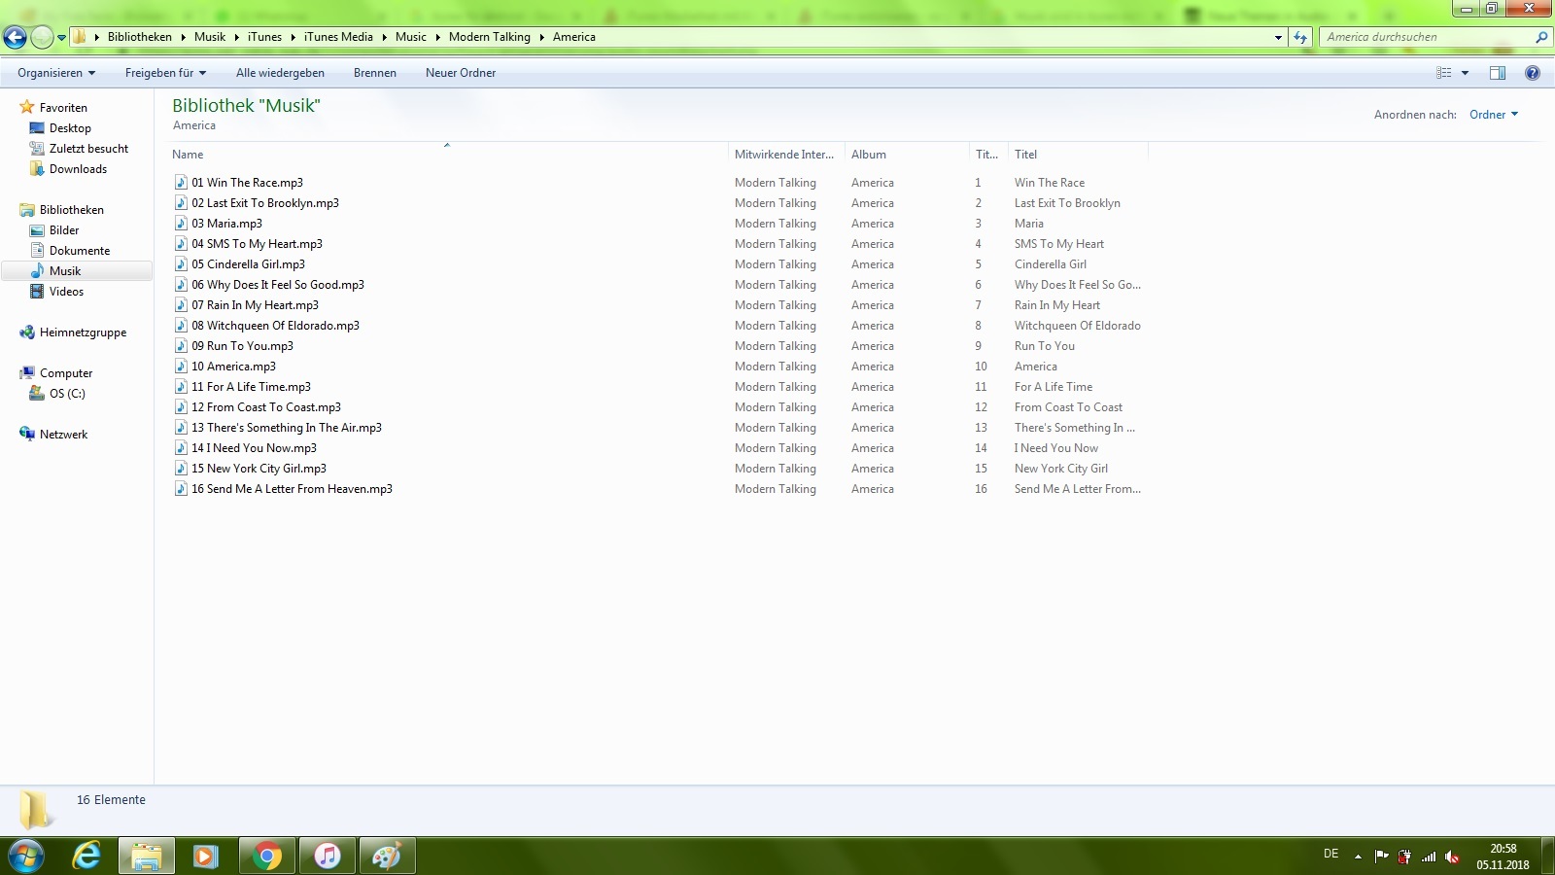Open Paint from the taskbar
The height and width of the screenshot is (875, 1555).
click(388, 857)
